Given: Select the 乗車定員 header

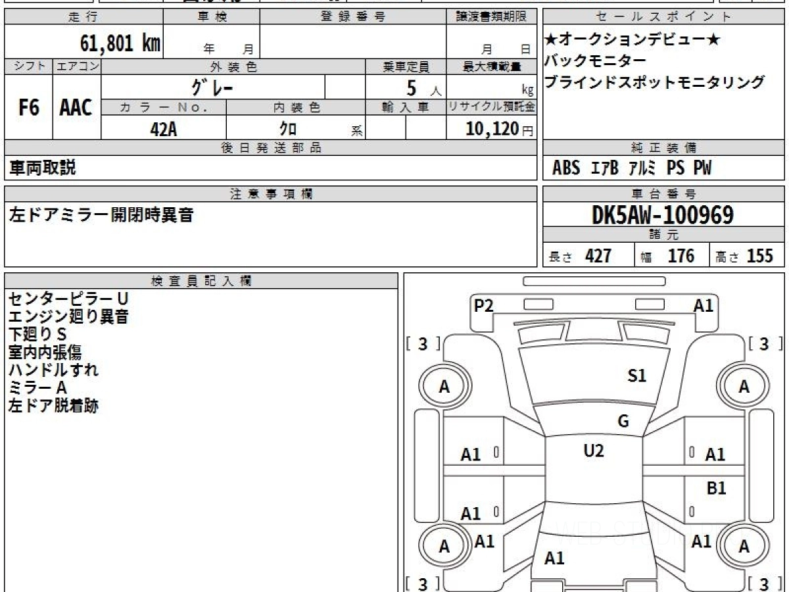Looking at the screenshot, I should click(x=406, y=66).
